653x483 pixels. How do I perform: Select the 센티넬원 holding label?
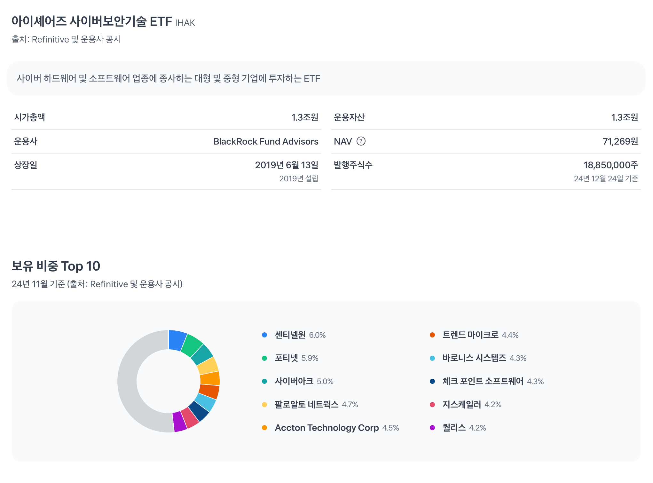(x=290, y=335)
